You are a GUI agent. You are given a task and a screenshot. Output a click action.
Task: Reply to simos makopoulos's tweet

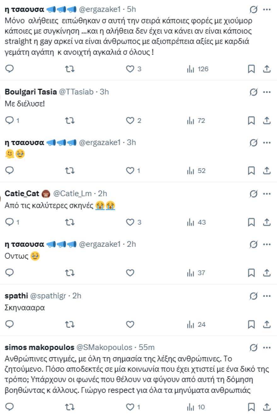tap(10, 407)
